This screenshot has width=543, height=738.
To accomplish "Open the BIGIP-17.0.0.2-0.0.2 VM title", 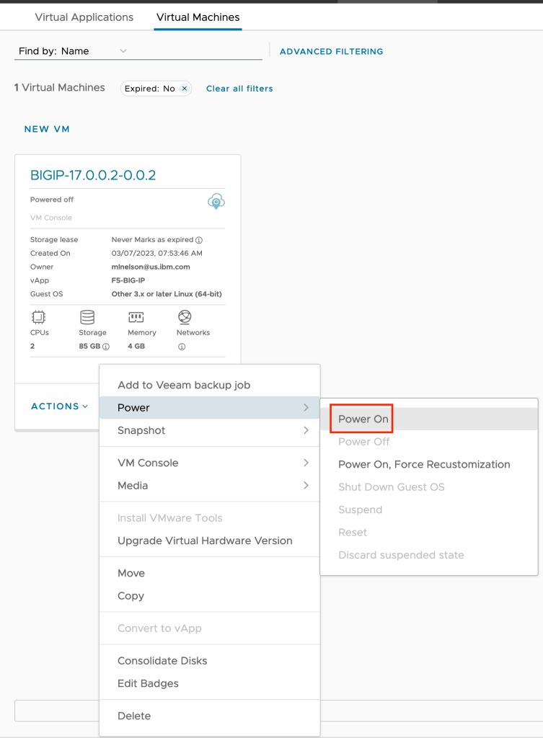I will coord(93,175).
